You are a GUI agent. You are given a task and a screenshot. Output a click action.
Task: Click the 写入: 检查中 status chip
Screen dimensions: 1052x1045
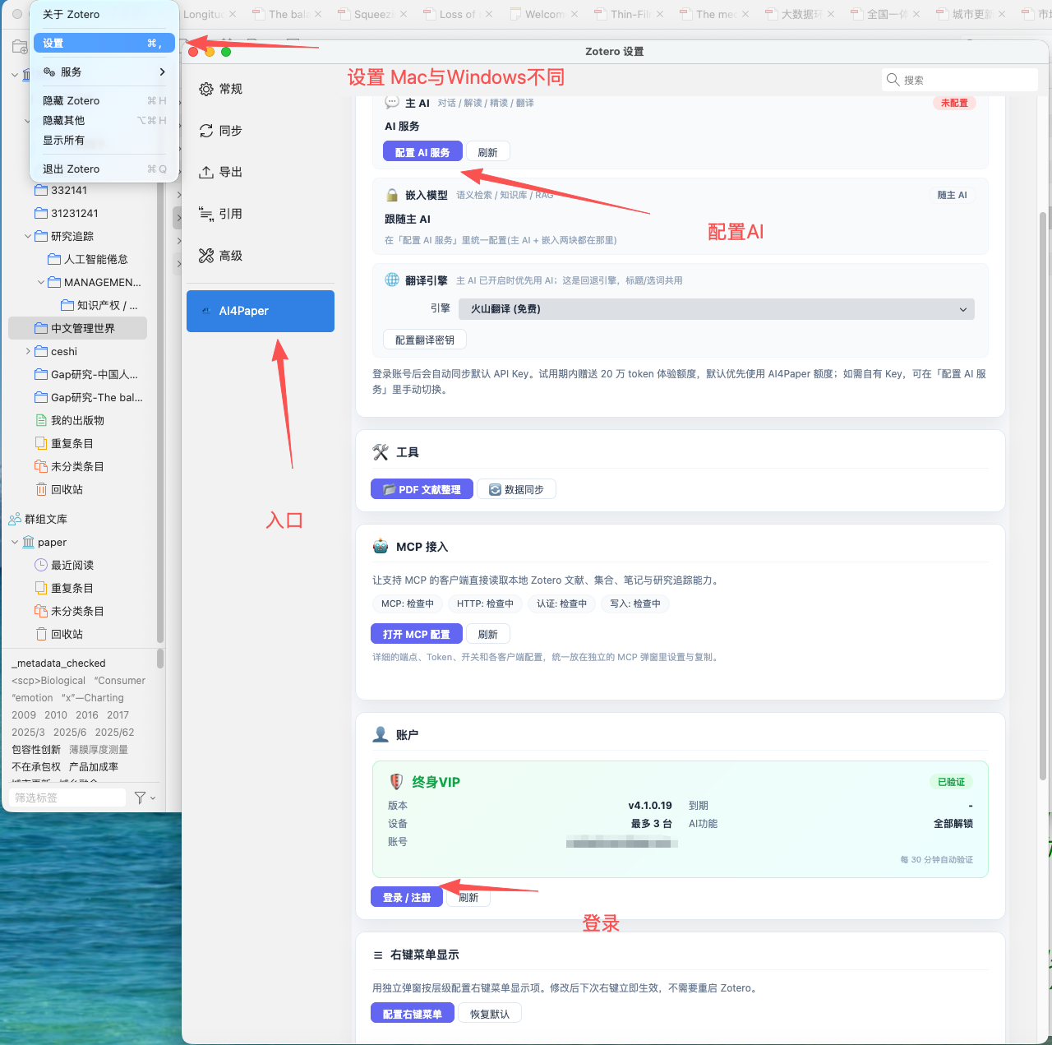coord(634,603)
